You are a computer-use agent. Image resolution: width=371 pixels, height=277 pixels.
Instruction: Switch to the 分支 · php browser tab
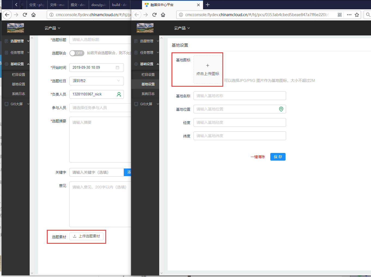point(37,5)
